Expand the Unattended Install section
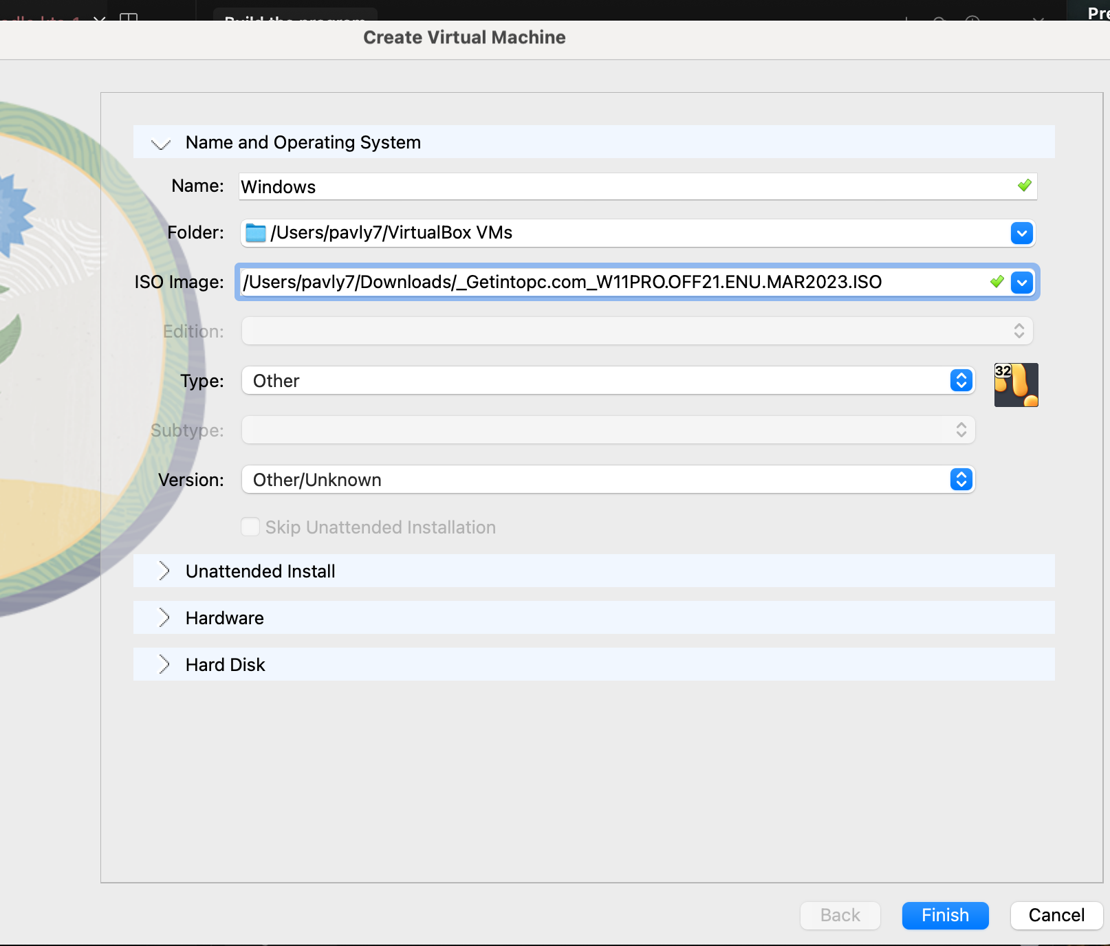The height and width of the screenshot is (946, 1110). (x=164, y=571)
